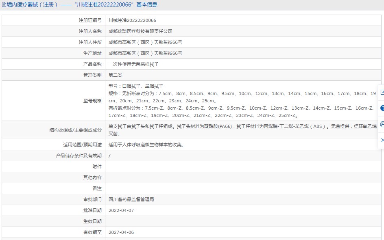Click the label 产品储存条件及有效期
384x240 pixels.
tap(79, 156)
